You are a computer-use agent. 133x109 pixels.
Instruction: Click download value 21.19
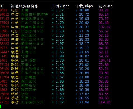tap(84, 31)
